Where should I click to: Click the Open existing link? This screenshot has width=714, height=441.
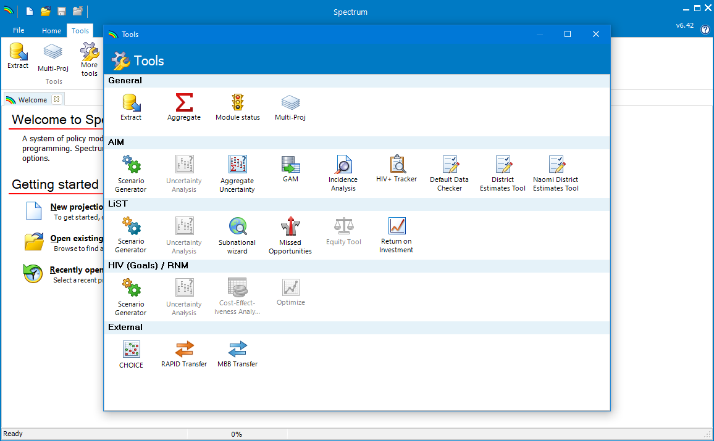point(77,238)
